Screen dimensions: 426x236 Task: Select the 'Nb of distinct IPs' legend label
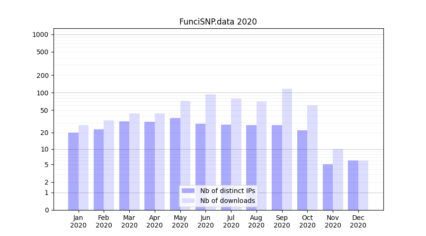(227, 191)
